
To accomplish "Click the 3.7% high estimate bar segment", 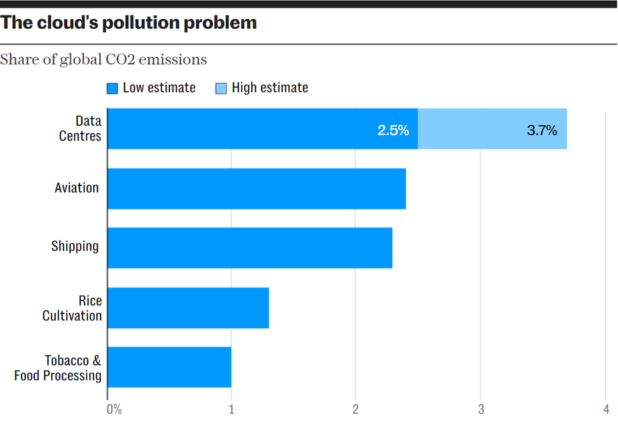I will pyautogui.click(x=492, y=129).
